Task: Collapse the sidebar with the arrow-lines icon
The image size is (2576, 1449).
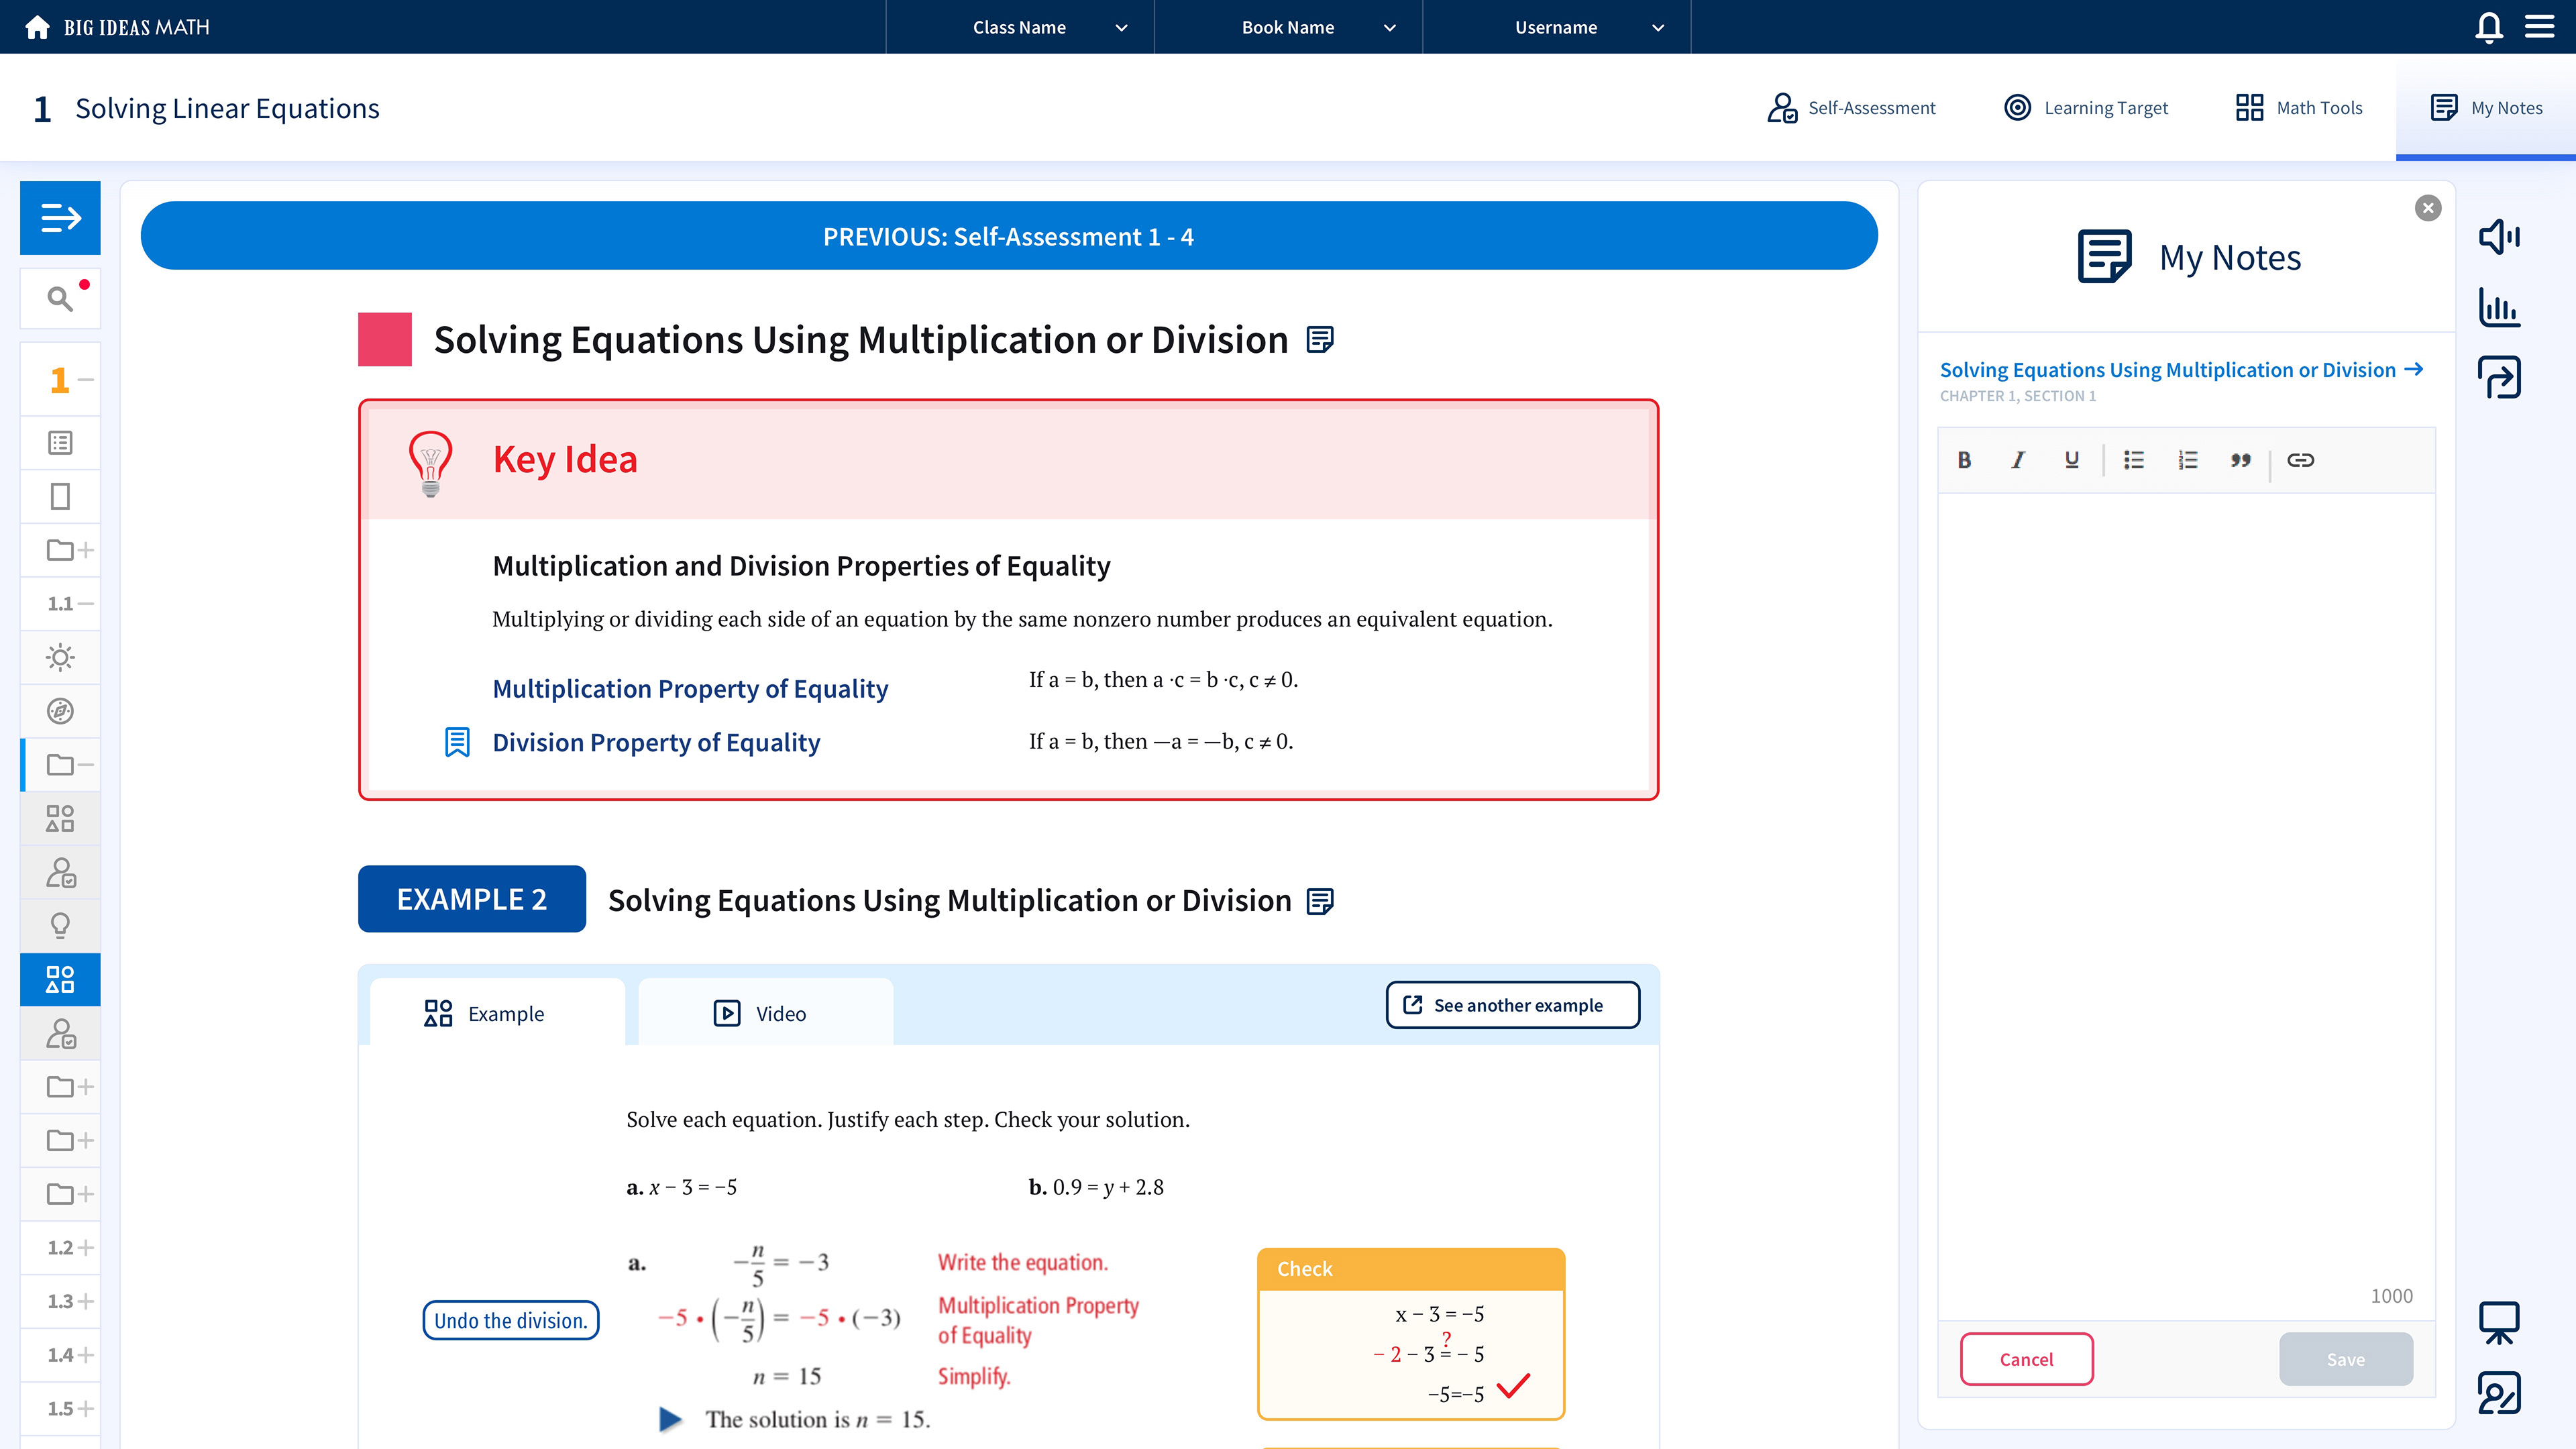Action: coord(60,217)
